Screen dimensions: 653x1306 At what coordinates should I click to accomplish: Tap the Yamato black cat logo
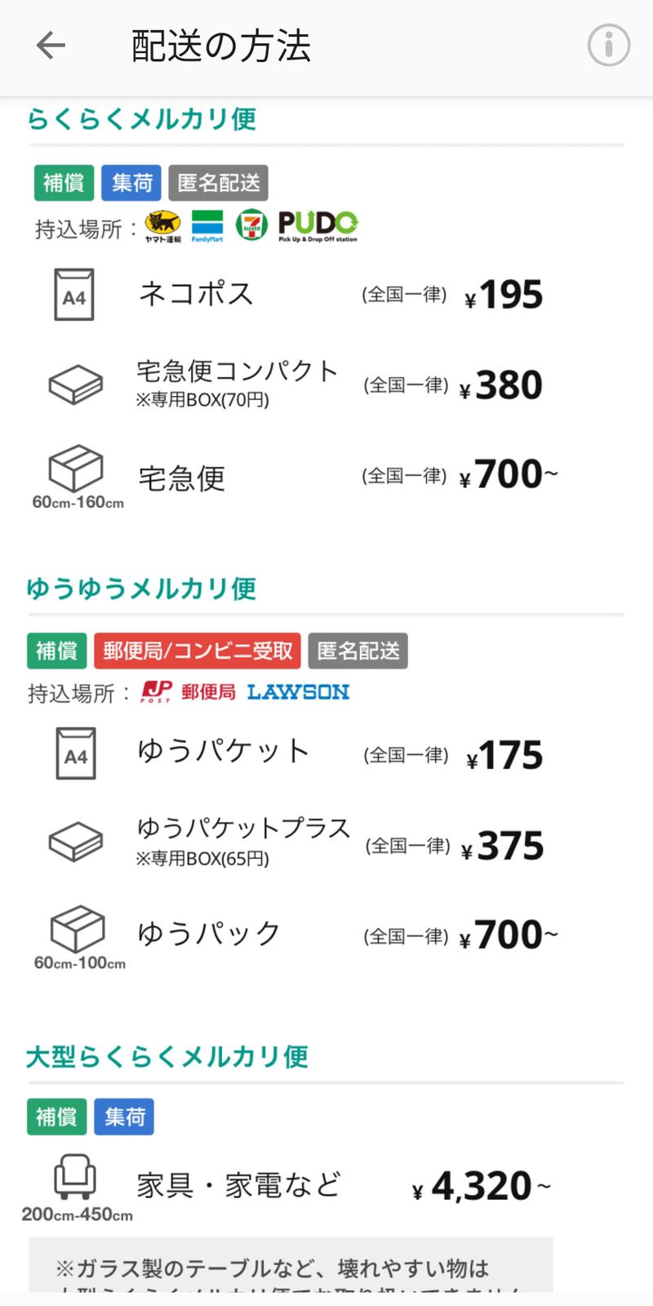(x=162, y=226)
